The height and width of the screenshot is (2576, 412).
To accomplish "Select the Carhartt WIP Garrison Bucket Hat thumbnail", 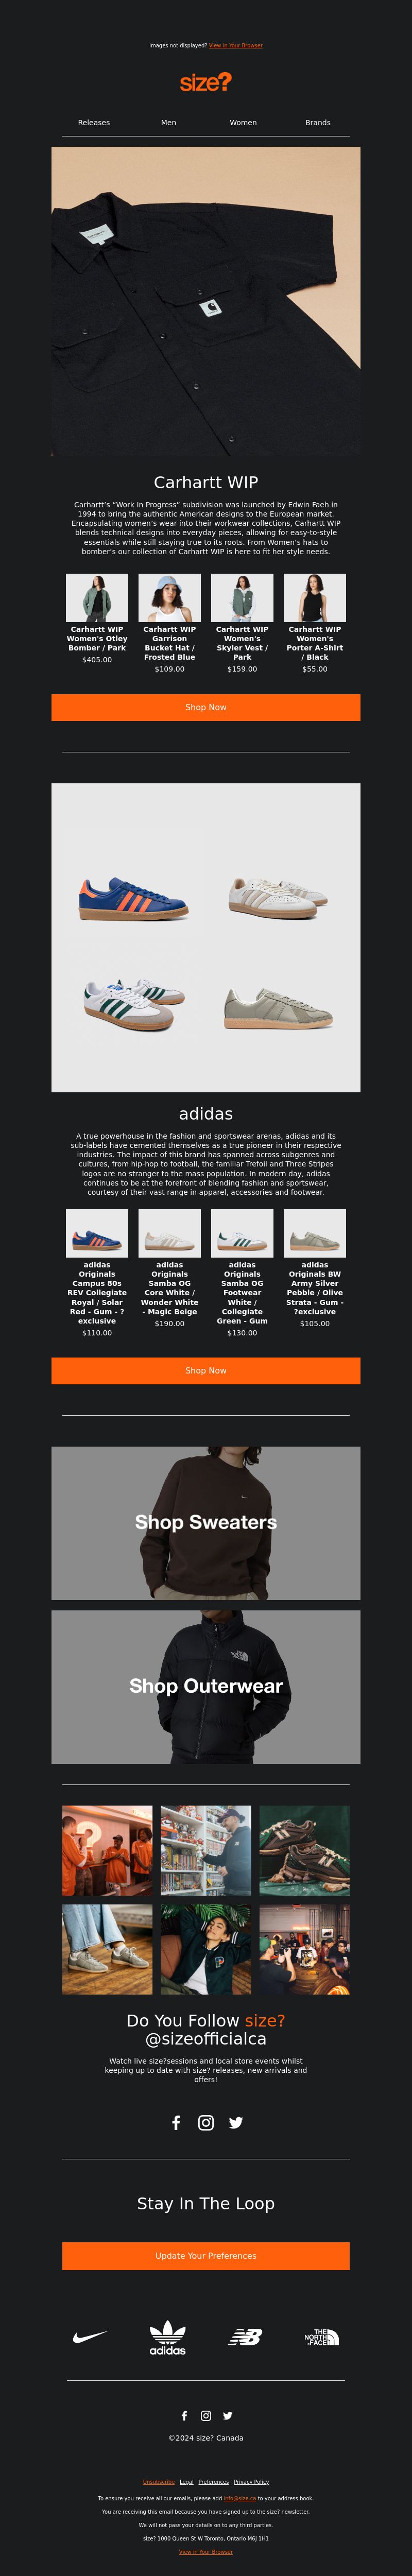I will click(x=170, y=598).
